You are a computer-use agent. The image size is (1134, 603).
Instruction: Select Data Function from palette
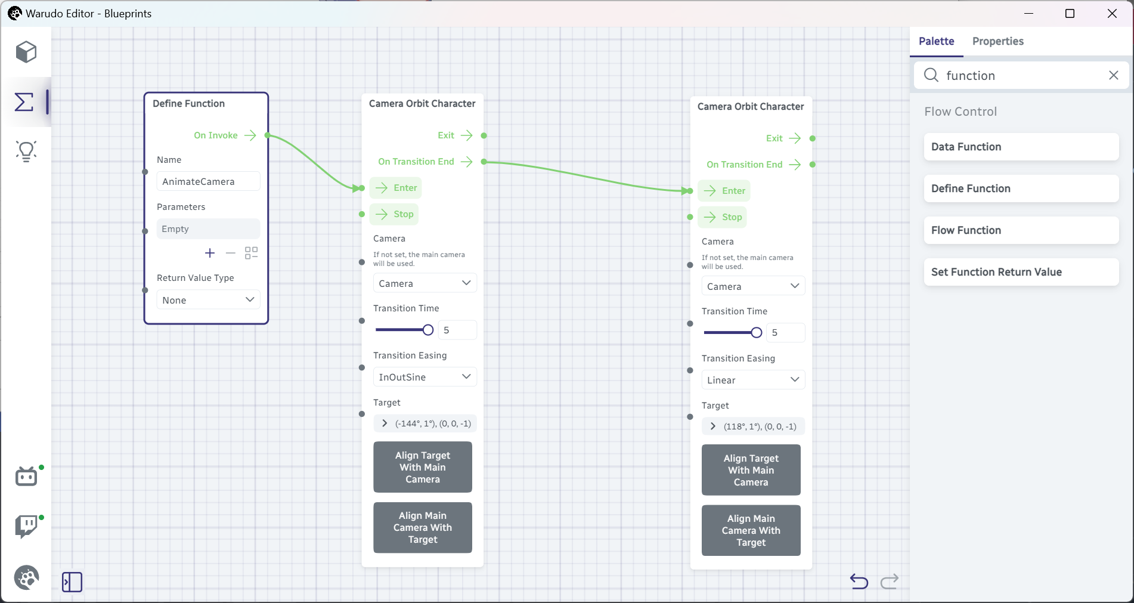(x=1021, y=147)
